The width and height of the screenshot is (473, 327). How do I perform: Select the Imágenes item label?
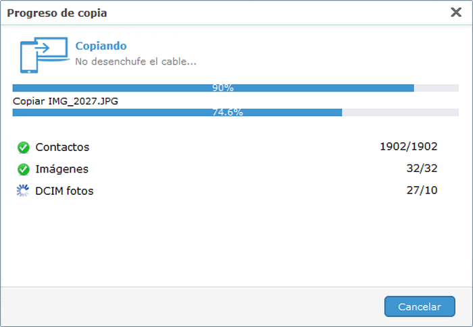[x=61, y=169]
